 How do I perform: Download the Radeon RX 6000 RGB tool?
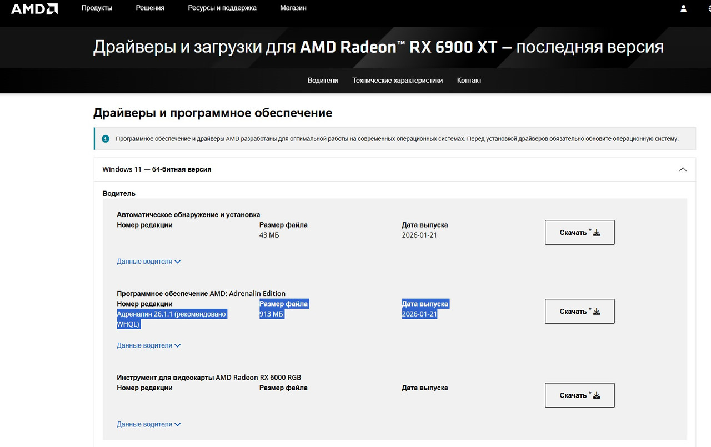click(x=580, y=395)
